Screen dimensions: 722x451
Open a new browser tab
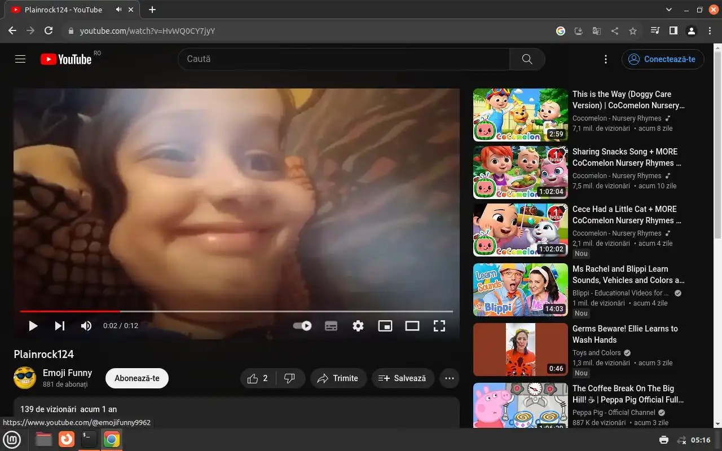pos(152,10)
